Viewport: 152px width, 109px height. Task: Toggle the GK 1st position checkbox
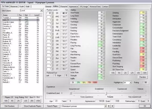(66, 13)
